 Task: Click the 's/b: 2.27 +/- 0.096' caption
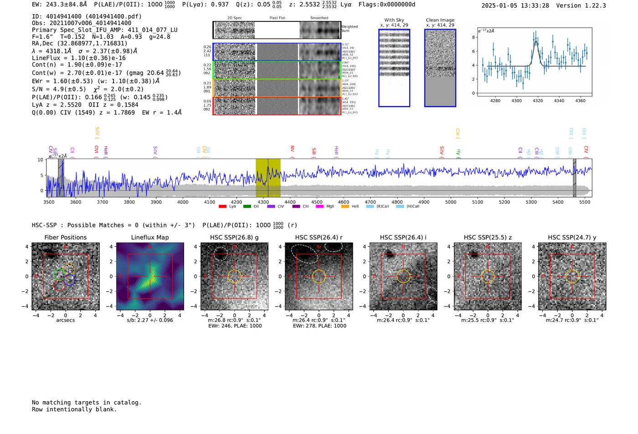pyautogui.click(x=150, y=320)
